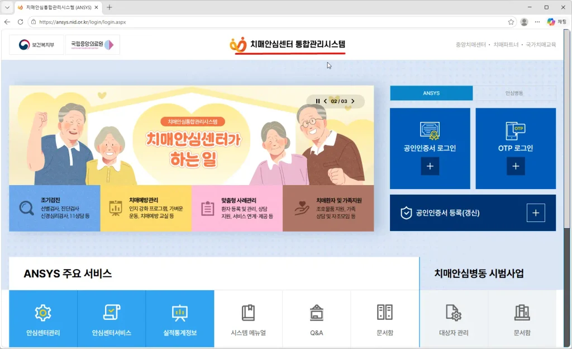Click the 치매안심병동 시범사업 heading
The width and height of the screenshot is (572, 349).
[479, 273]
